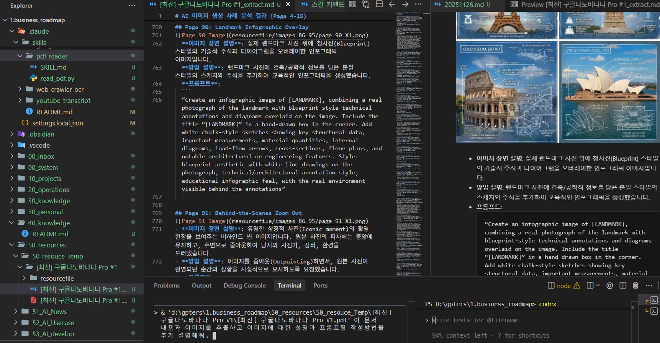
Task: Click the @ icon in terminal toolbar
Action: pos(609,285)
